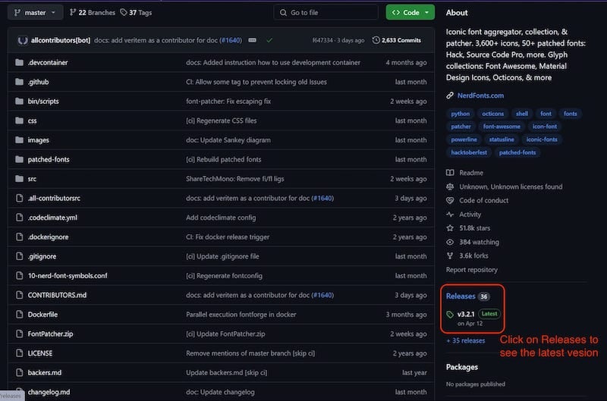Click the css folder icon
607x401 pixels.
coord(20,121)
